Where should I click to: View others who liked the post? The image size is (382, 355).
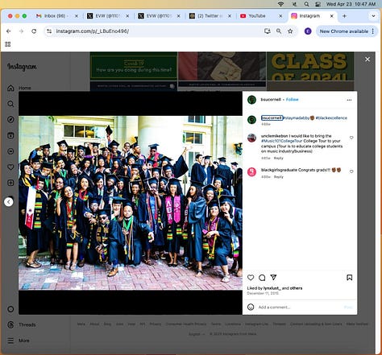click(296, 288)
